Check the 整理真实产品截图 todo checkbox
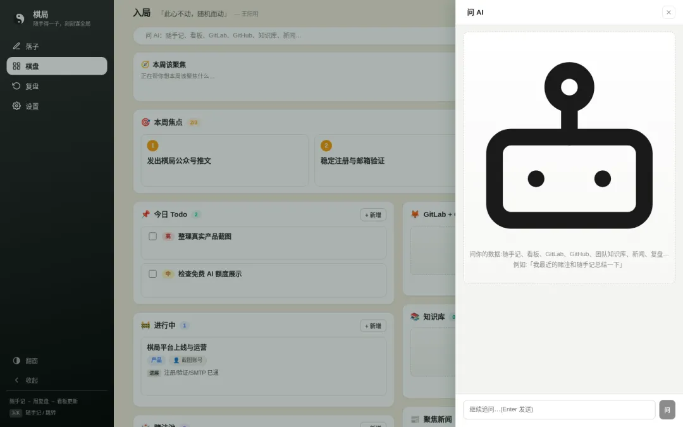The height and width of the screenshot is (427, 683). point(152,236)
